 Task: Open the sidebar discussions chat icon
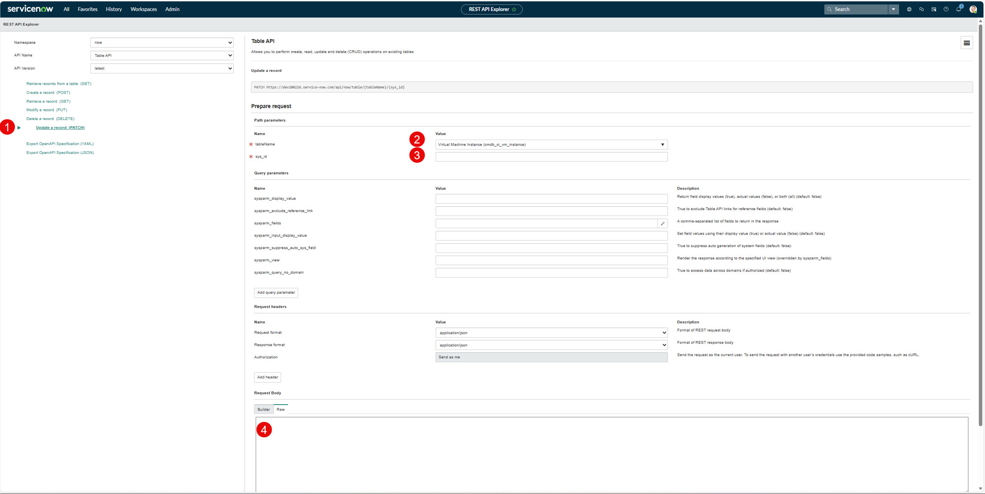tap(921, 9)
